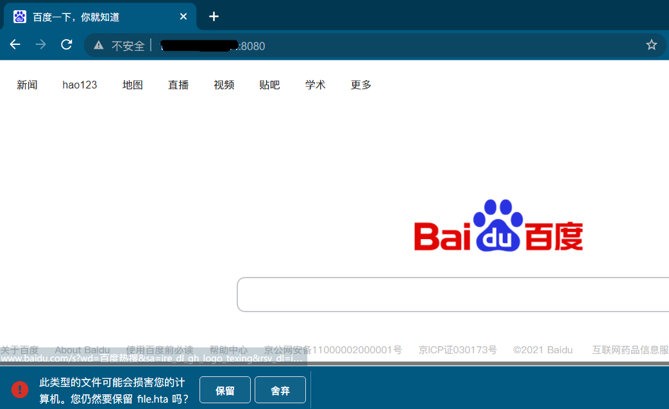
Task: Click the browser forward arrow
Action: (40, 44)
